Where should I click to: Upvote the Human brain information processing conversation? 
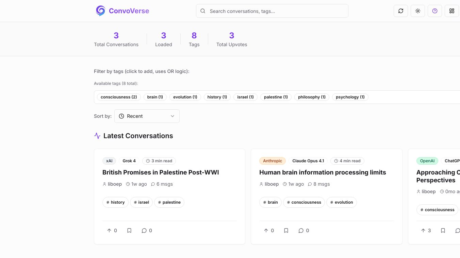(x=269, y=231)
